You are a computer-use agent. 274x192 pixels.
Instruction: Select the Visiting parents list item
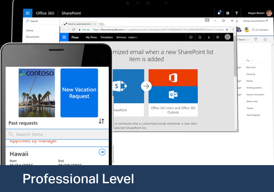pos(254,88)
